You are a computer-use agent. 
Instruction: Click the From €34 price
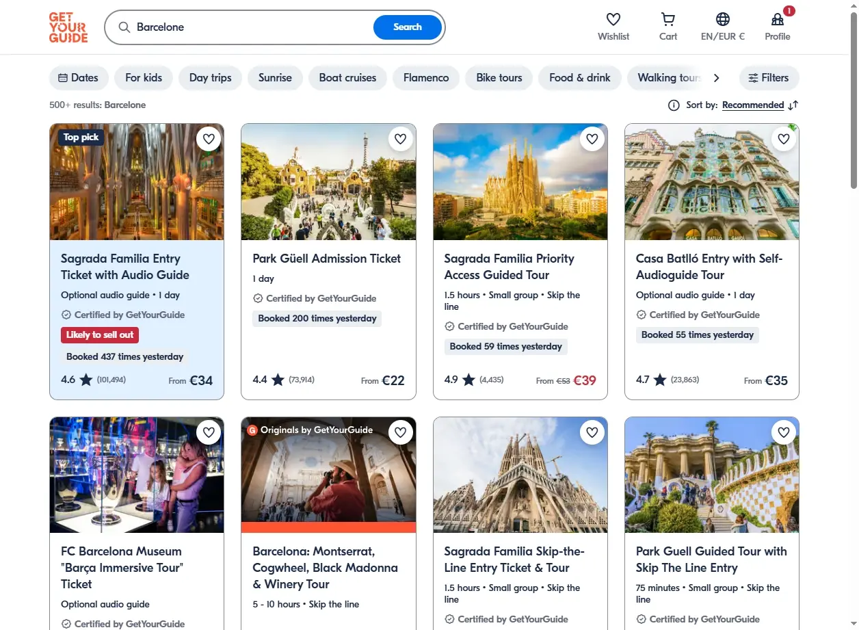[191, 380]
